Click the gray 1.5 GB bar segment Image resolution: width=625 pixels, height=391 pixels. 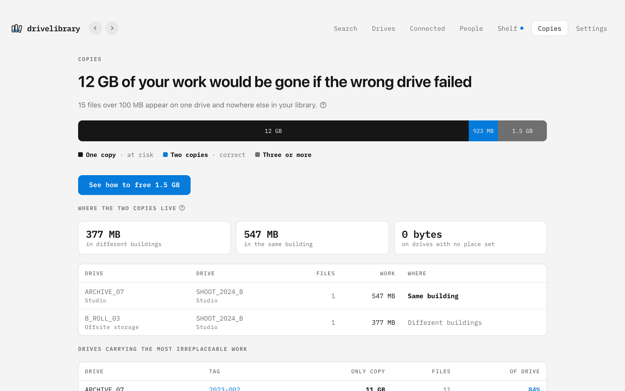coord(522,131)
